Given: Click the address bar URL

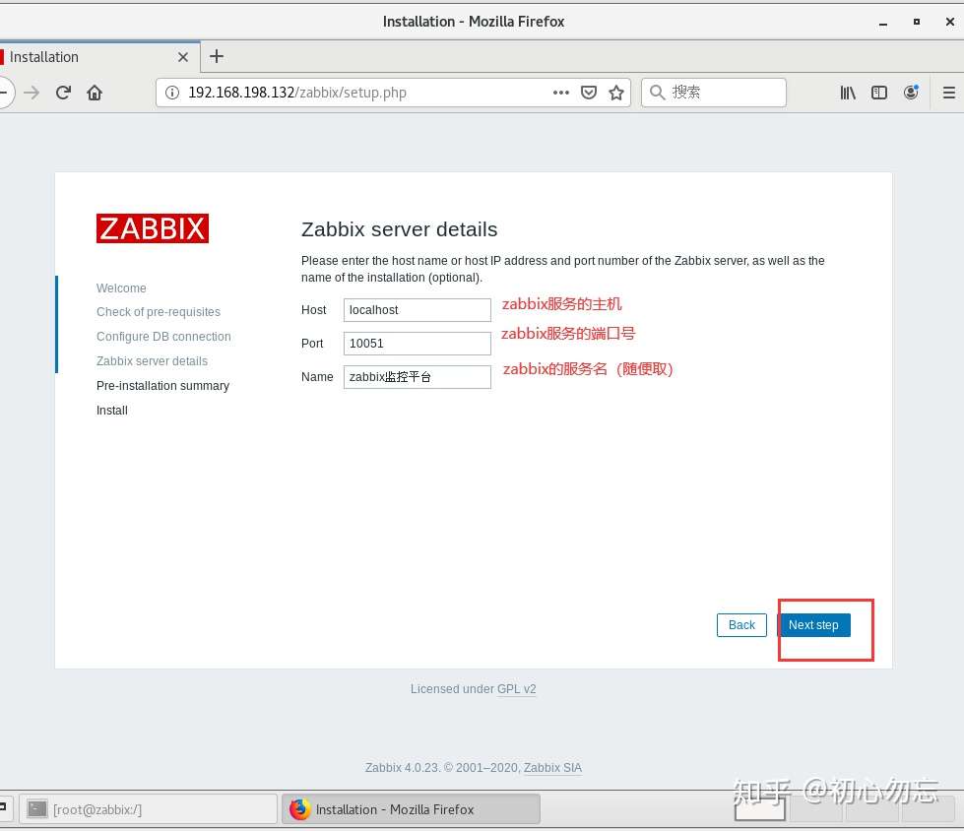Looking at the screenshot, I should pos(297,93).
